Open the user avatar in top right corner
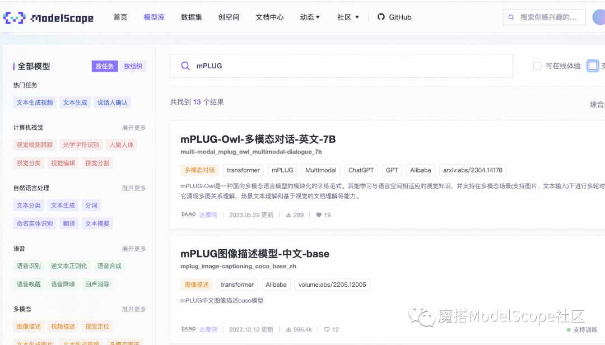This screenshot has height=345, width=605. (600, 17)
